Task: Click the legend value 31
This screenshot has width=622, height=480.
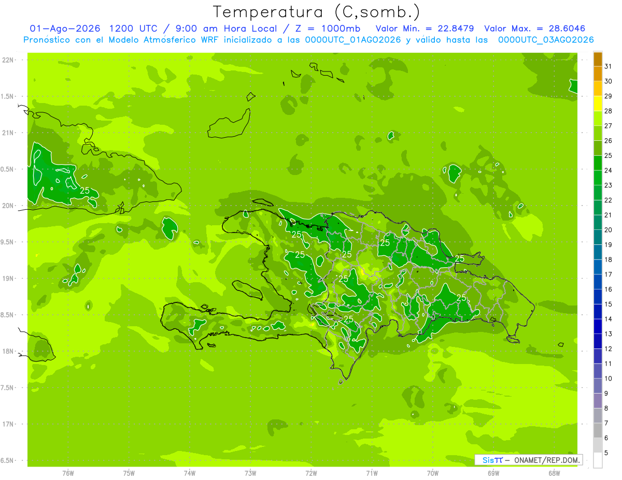Action: (x=609, y=66)
